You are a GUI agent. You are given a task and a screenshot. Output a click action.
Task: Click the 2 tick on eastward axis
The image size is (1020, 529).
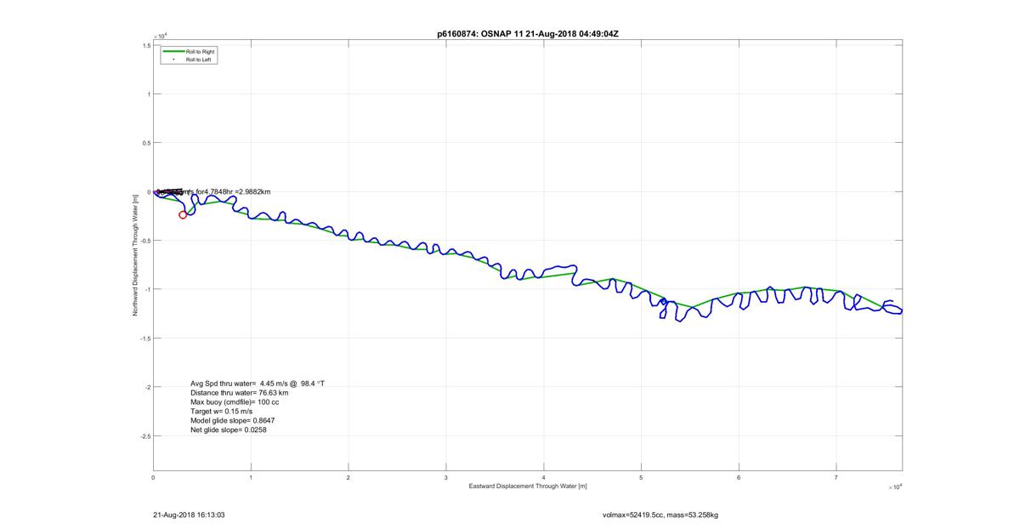[348, 478]
